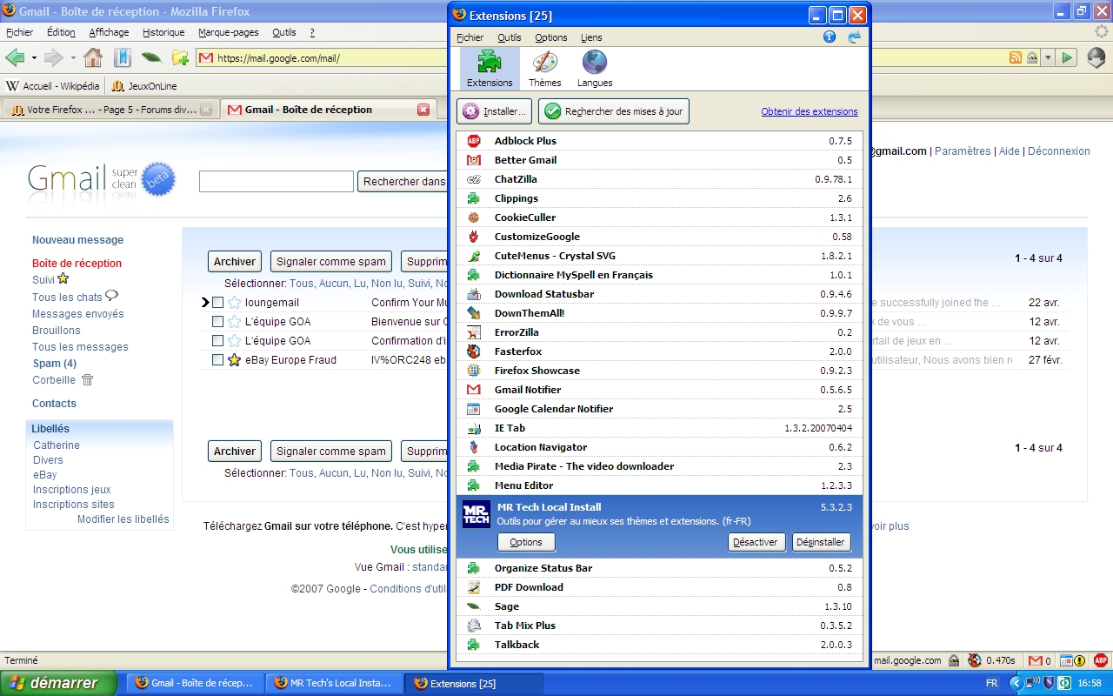This screenshot has height=696, width=1113.
Task: Close the Gmail tab with red X
Action: 423,110
